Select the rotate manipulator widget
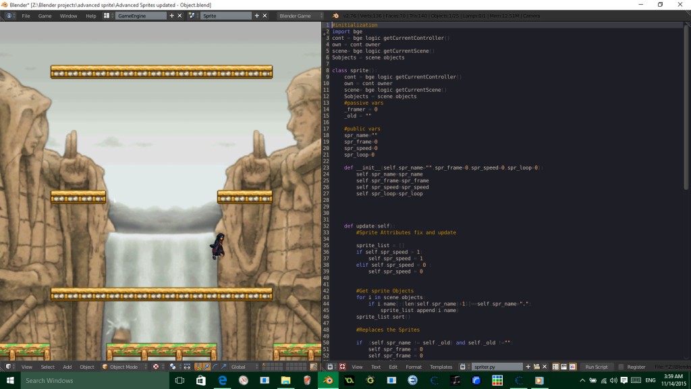 click(215, 367)
